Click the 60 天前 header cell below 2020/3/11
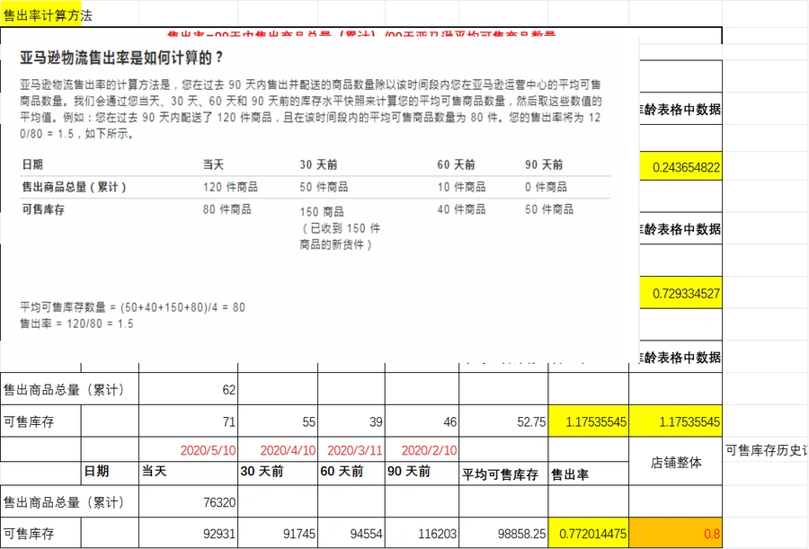 (351, 474)
